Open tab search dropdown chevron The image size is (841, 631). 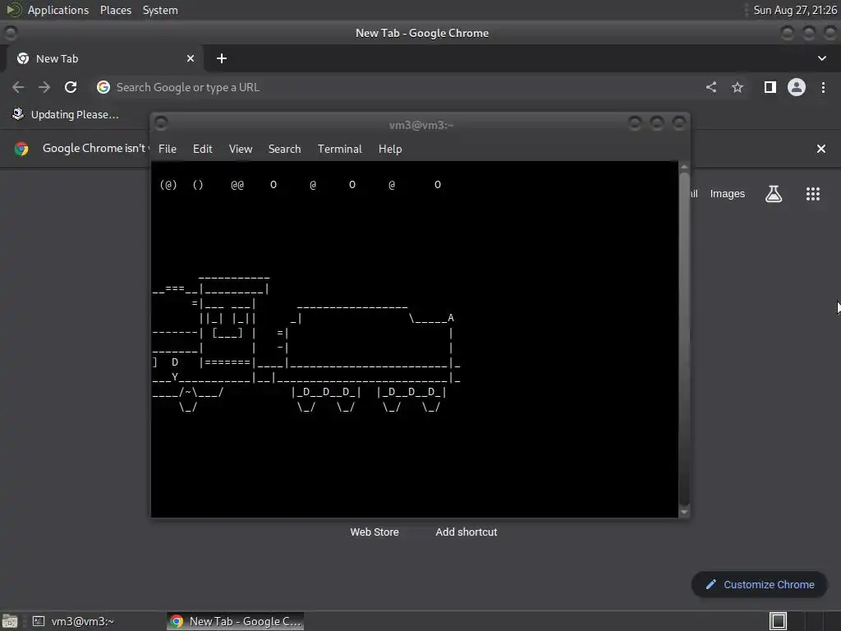click(822, 58)
